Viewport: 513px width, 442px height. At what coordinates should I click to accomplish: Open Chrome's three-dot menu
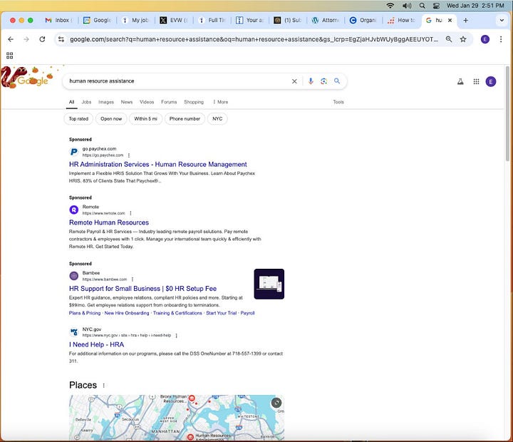tap(501, 39)
